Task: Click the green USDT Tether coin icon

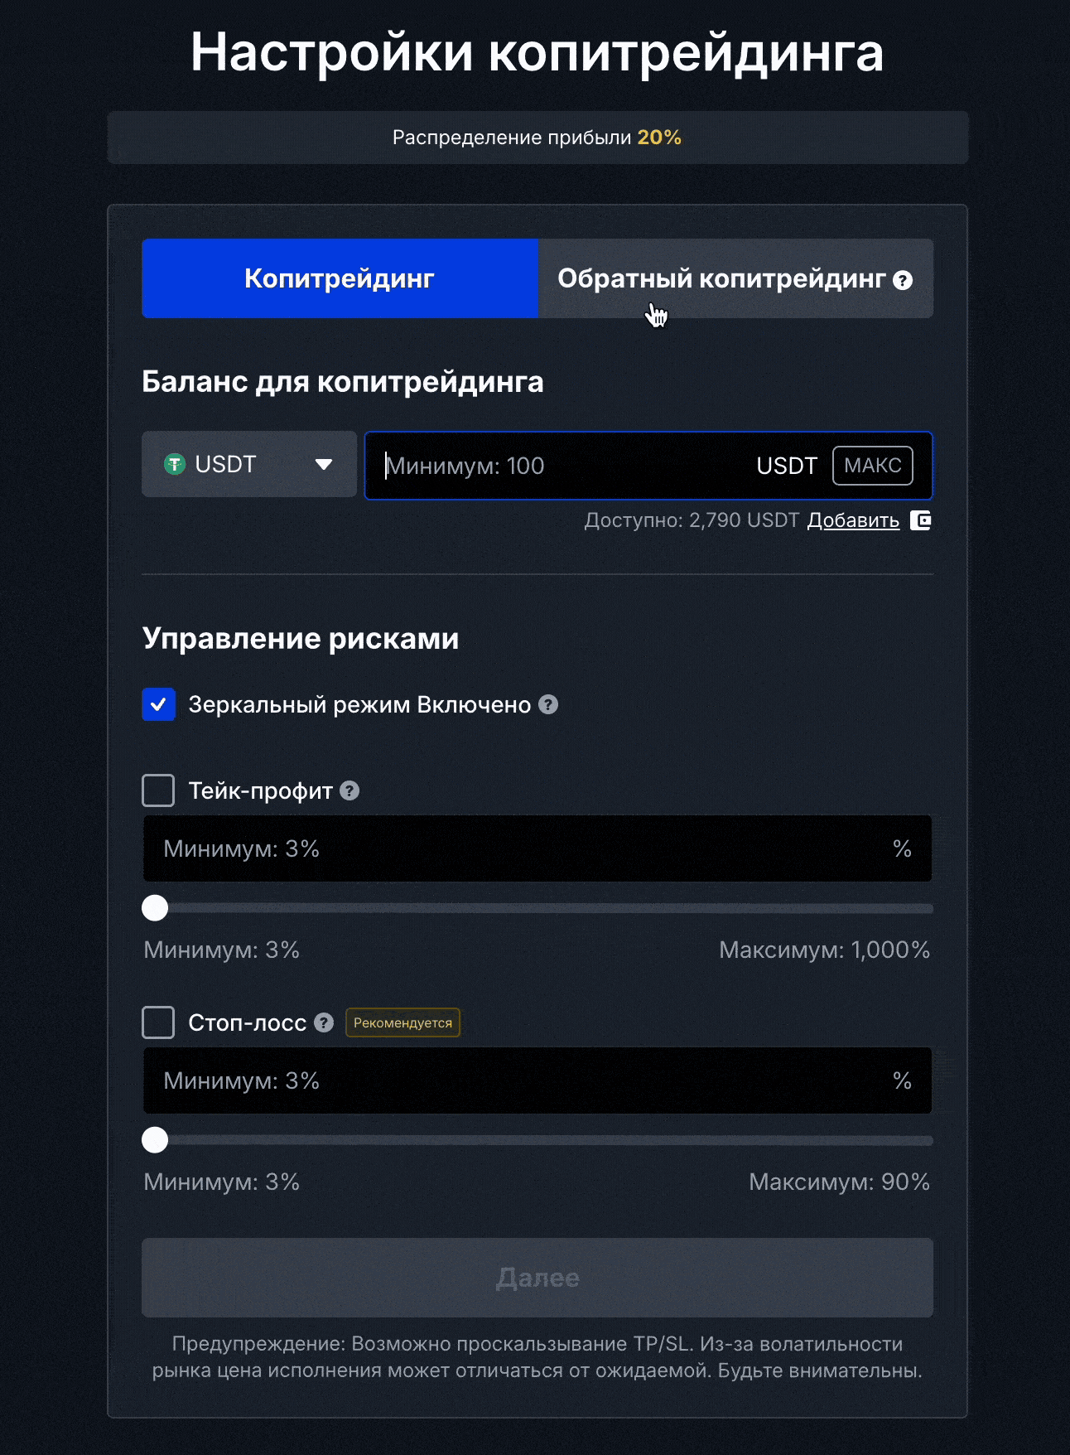Action: click(x=175, y=464)
